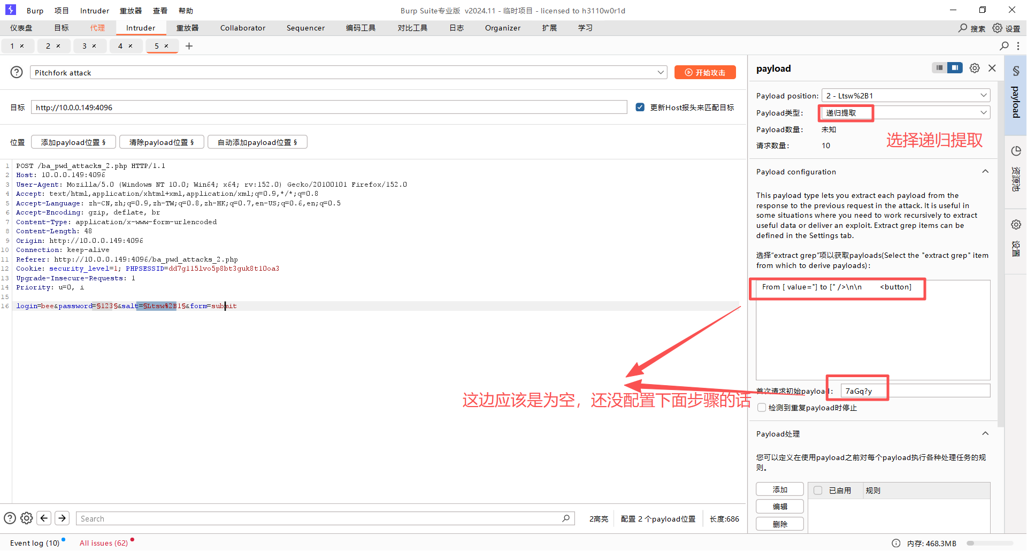The height and width of the screenshot is (551, 1027).
Task: Switch to the Organizer tab
Action: tap(503, 28)
